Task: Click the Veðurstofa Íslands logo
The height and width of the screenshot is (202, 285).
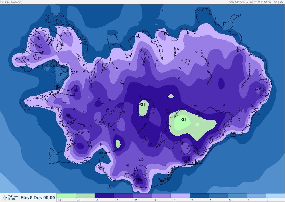Action: point(10,198)
